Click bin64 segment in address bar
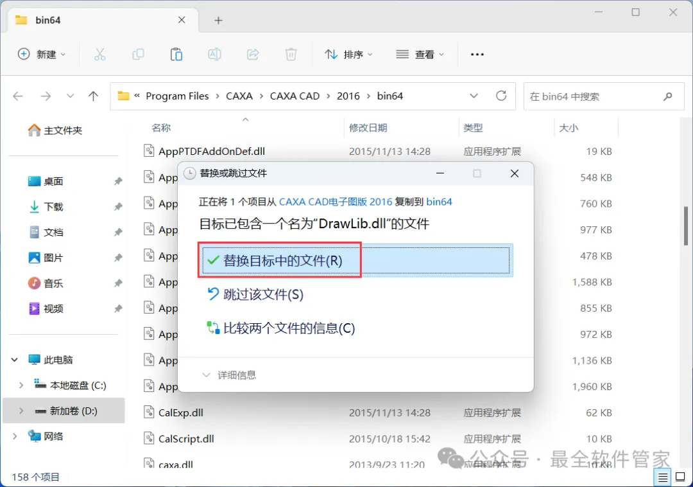 (390, 96)
